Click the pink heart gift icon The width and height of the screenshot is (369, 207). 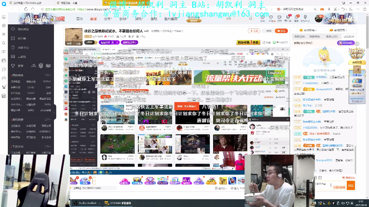[125, 180]
